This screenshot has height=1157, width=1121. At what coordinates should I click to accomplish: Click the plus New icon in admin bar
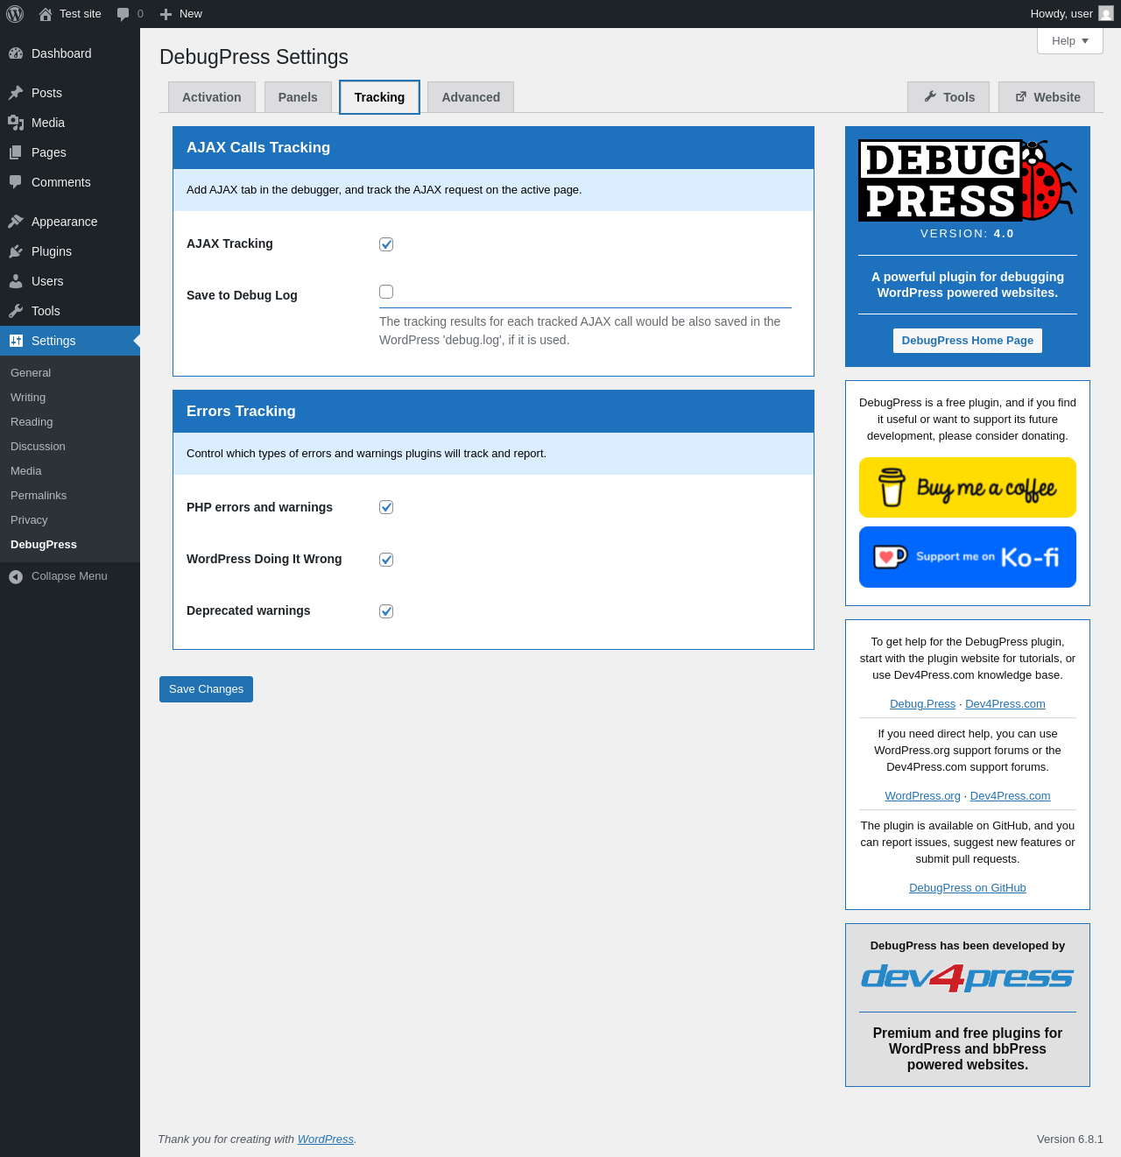click(x=166, y=14)
